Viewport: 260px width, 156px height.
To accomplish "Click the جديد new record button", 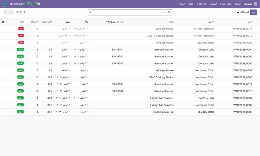I will pos(253,12).
